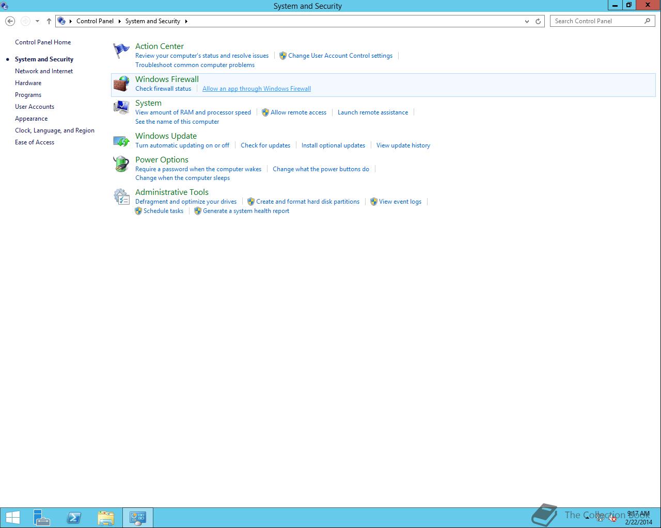Open User Accounts category
This screenshot has height=528, width=661.
point(35,107)
